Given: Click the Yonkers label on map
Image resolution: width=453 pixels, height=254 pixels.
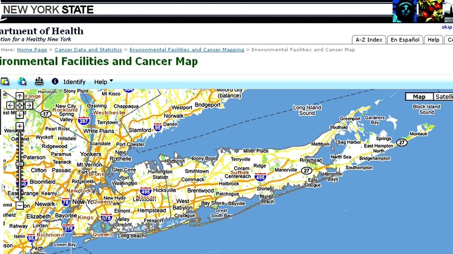Looking at the screenshot, I should pyautogui.click(x=91, y=154).
